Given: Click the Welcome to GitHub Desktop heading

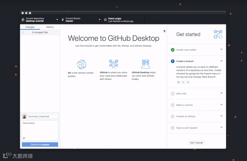Looking at the screenshot, I should tap(114, 38).
